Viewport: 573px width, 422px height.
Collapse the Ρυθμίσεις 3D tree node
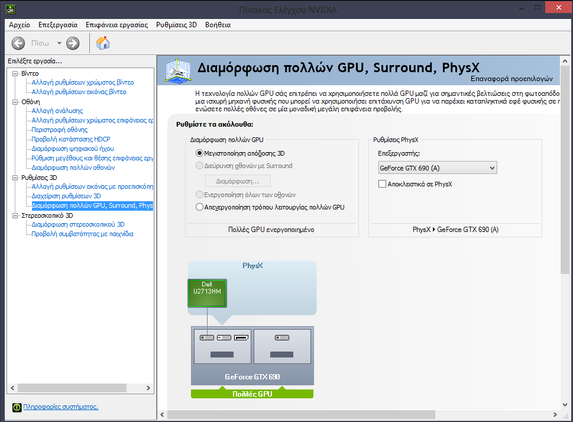[x=15, y=178]
